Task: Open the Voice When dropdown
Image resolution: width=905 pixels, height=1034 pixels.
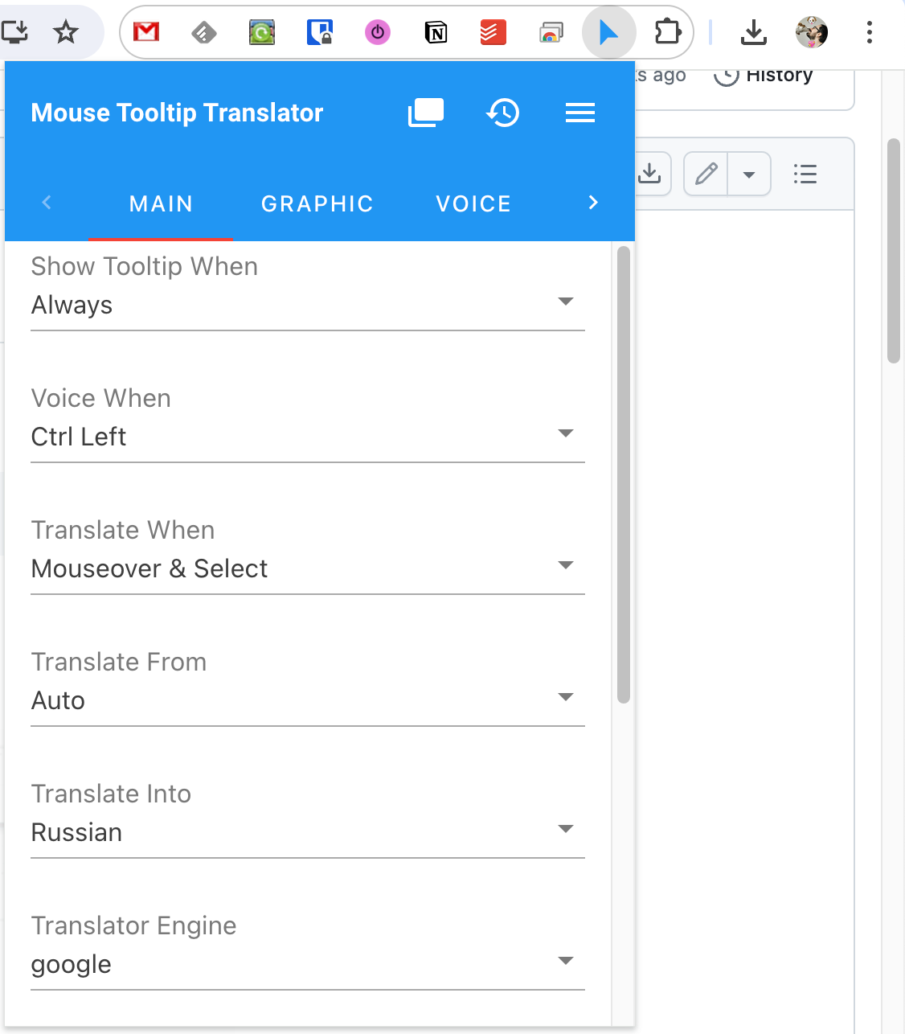Action: click(x=307, y=437)
